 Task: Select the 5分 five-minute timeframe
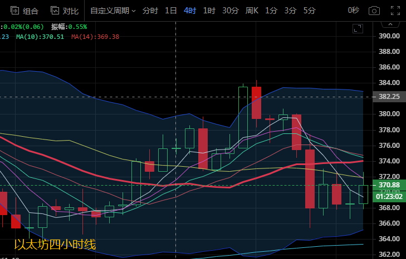tap(309, 11)
